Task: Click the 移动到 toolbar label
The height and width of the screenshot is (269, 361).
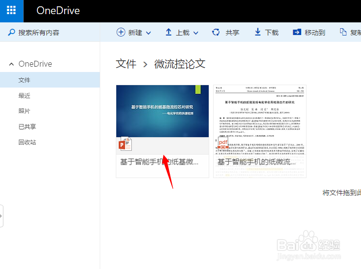Action: [315, 33]
